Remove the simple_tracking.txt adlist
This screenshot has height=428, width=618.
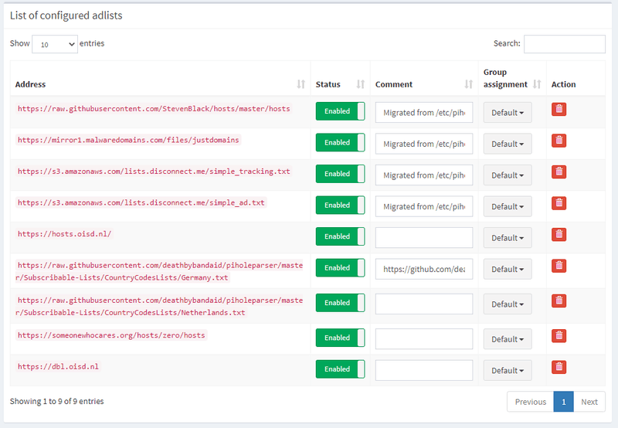tap(559, 172)
